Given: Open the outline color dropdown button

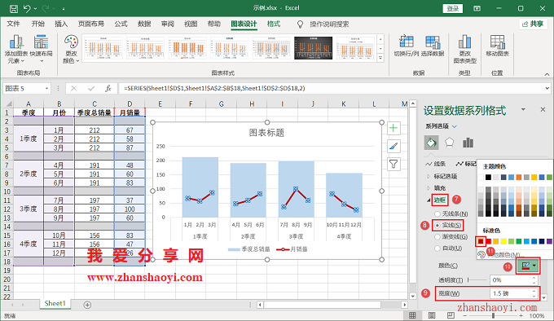Looking at the screenshot, I should click(x=529, y=266).
